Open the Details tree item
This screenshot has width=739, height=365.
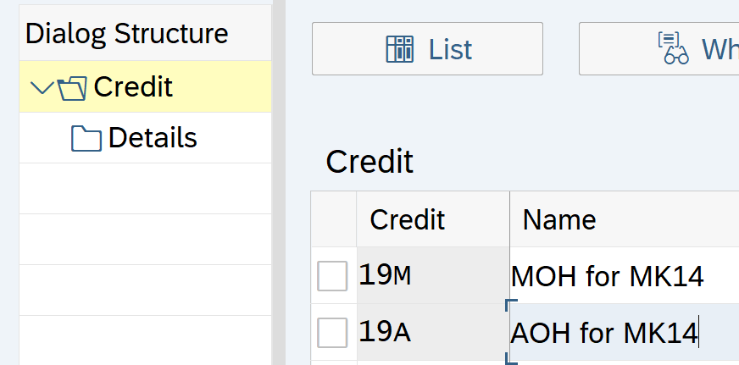(x=153, y=138)
